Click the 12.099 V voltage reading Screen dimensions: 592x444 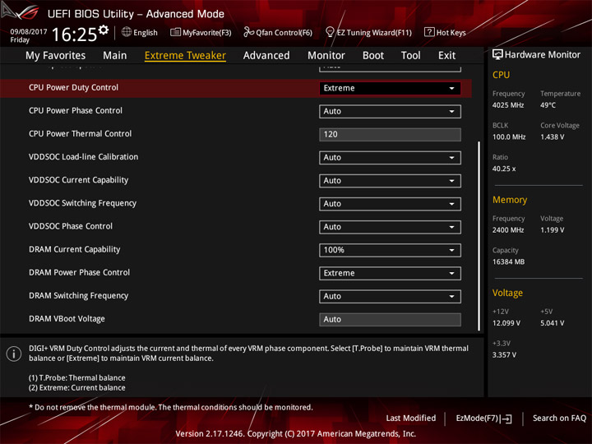click(x=506, y=323)
